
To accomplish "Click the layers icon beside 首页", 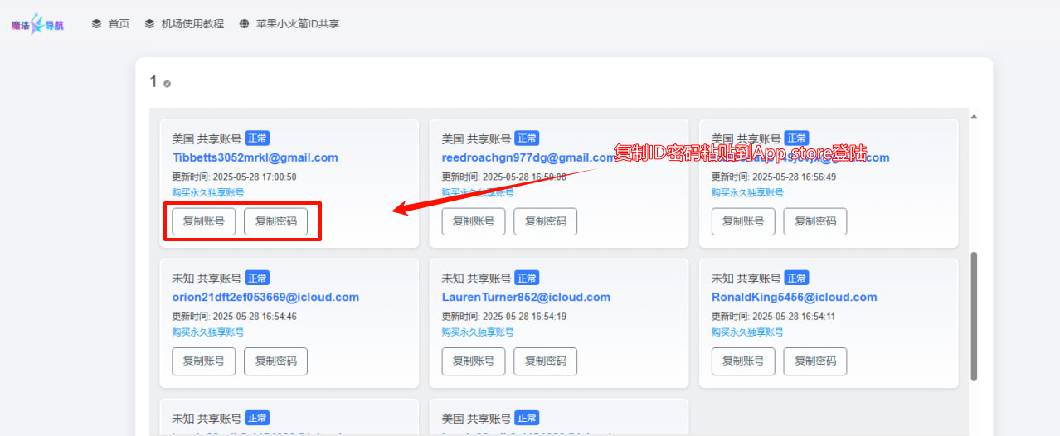I will click(x=97, y=24).
